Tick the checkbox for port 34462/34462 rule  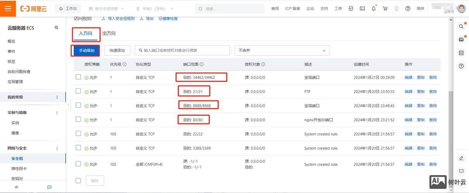point(78,77)
